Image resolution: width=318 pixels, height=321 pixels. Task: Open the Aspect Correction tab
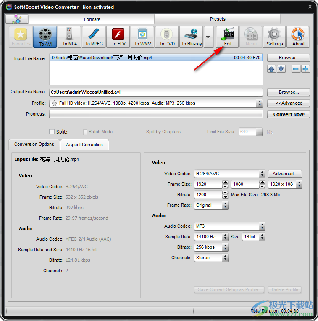[x=84, y=145]
